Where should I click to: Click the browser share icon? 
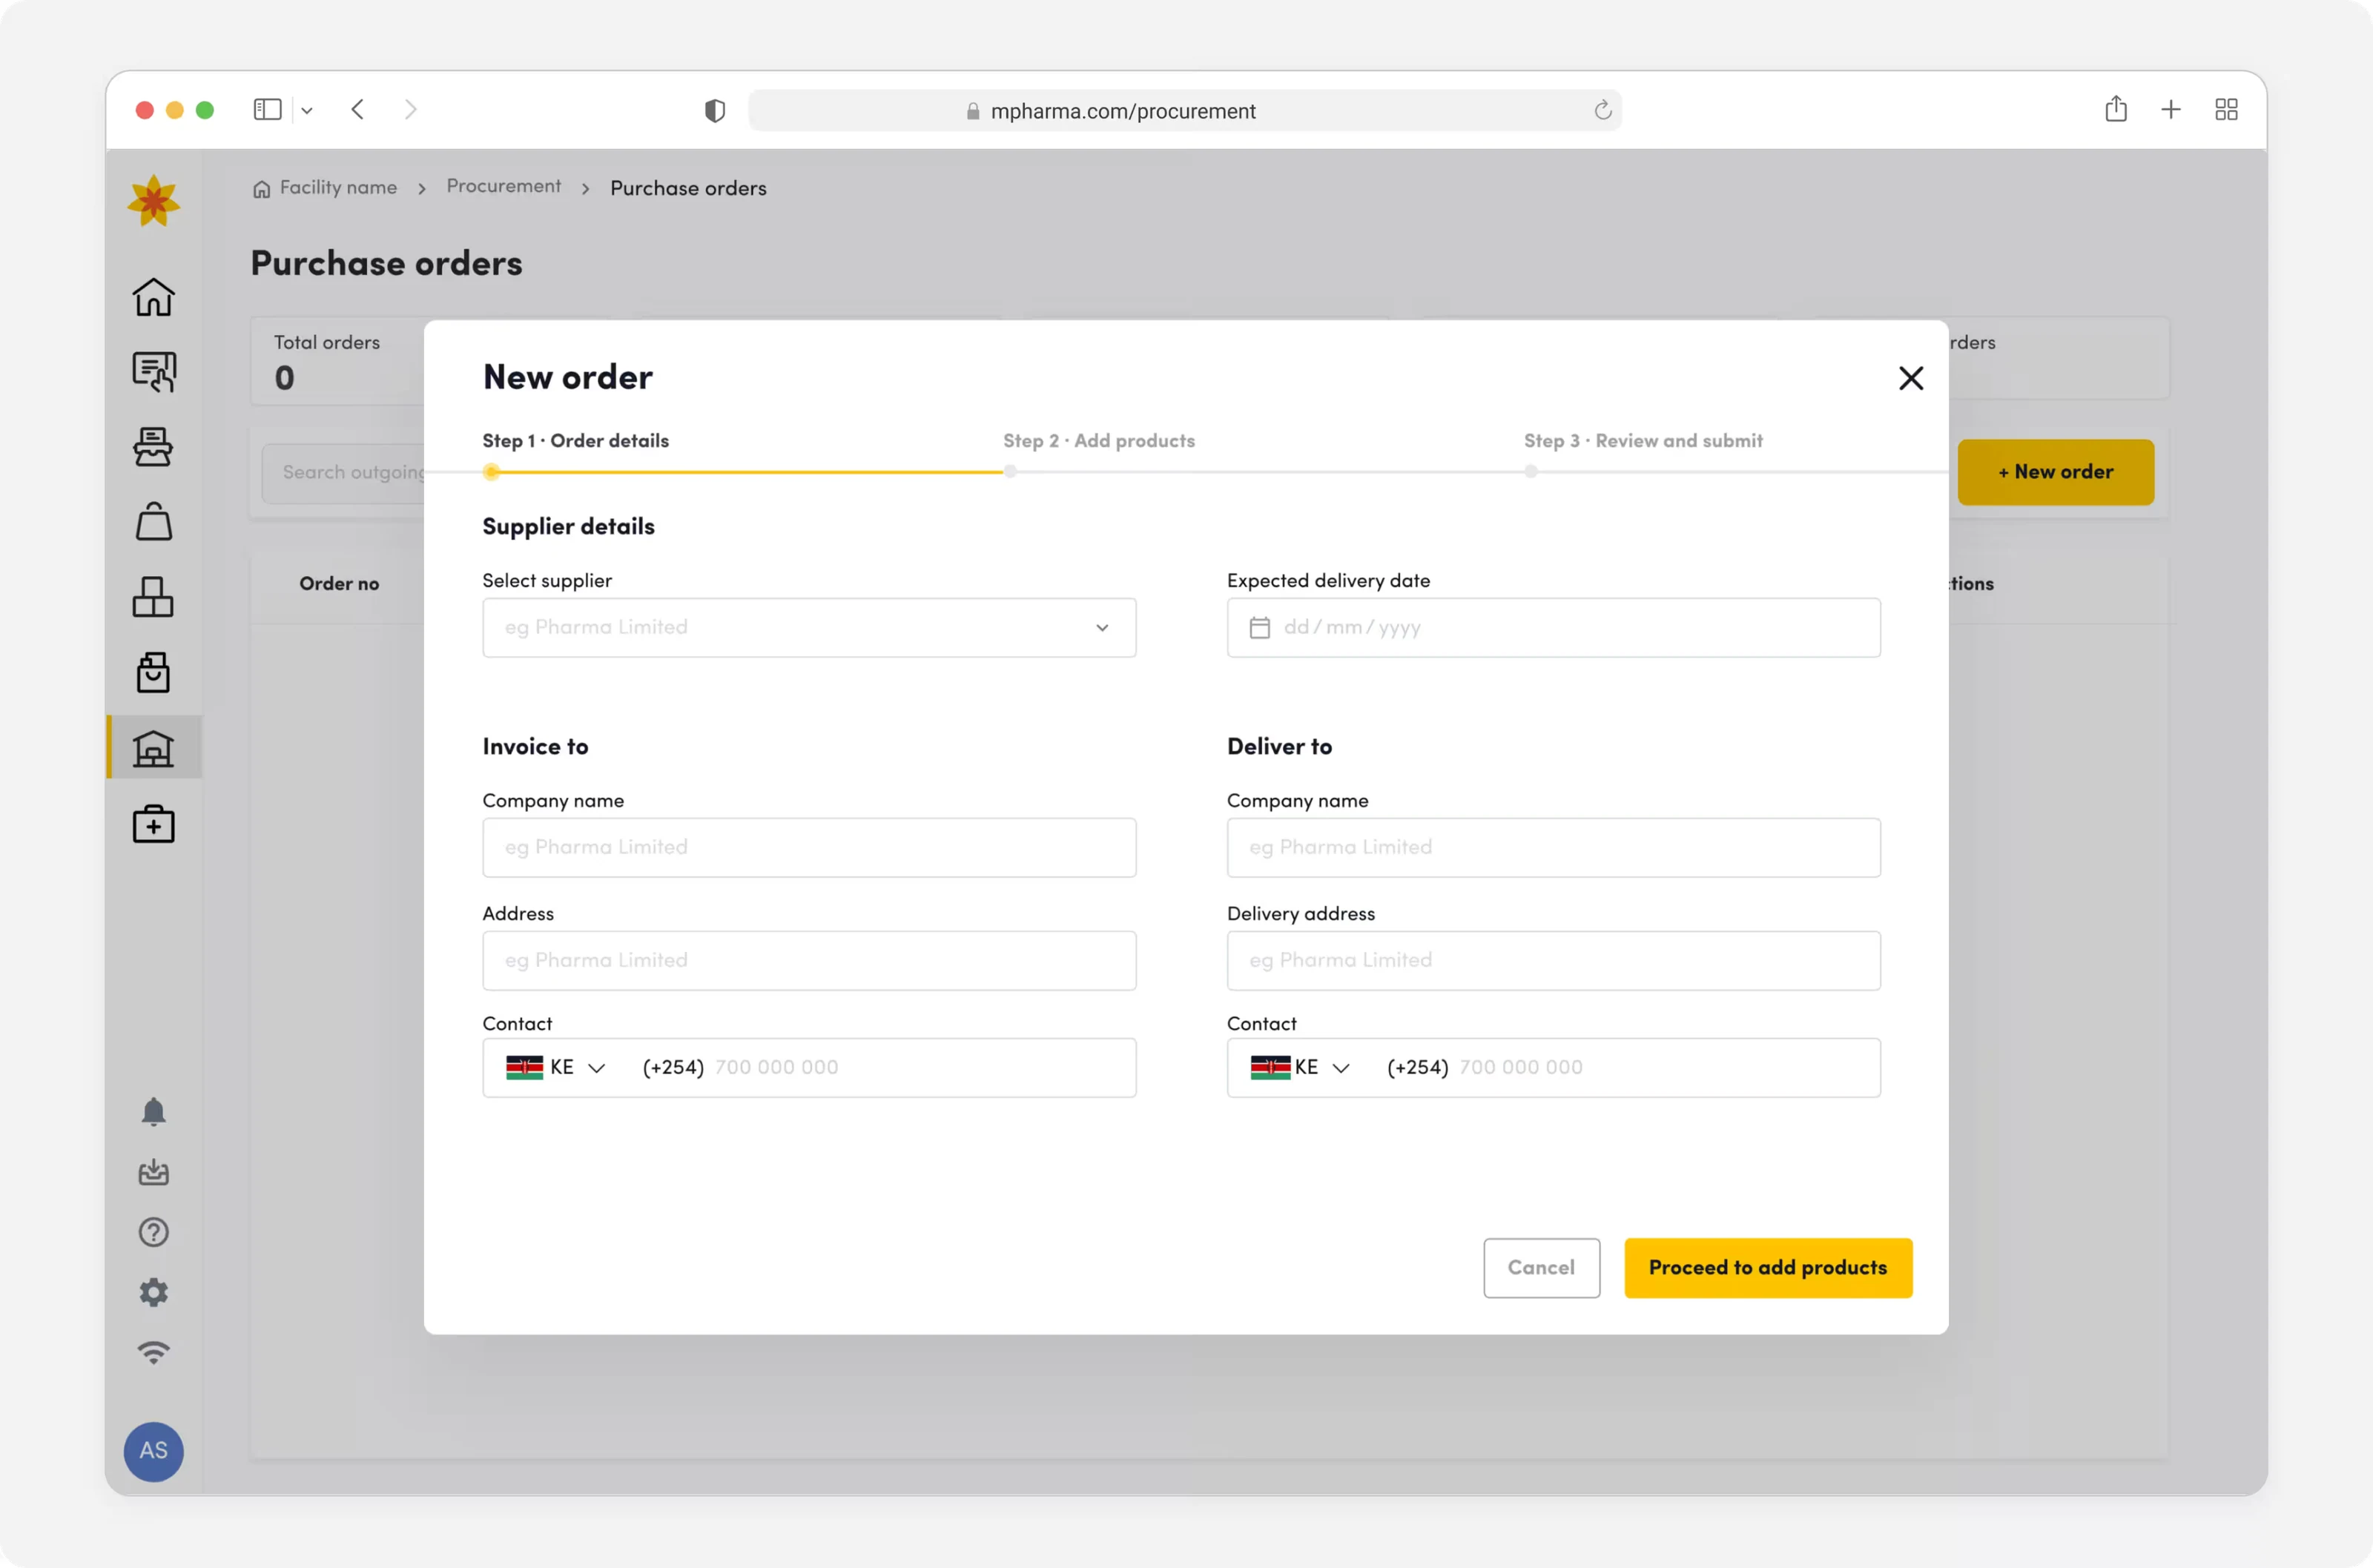[x=2115, y=109]
